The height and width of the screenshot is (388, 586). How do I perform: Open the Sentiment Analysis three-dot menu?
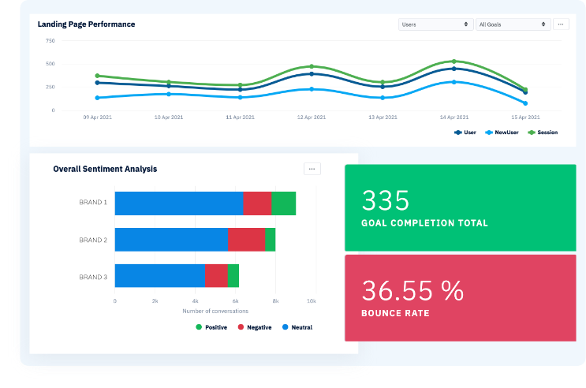(312, 169)
